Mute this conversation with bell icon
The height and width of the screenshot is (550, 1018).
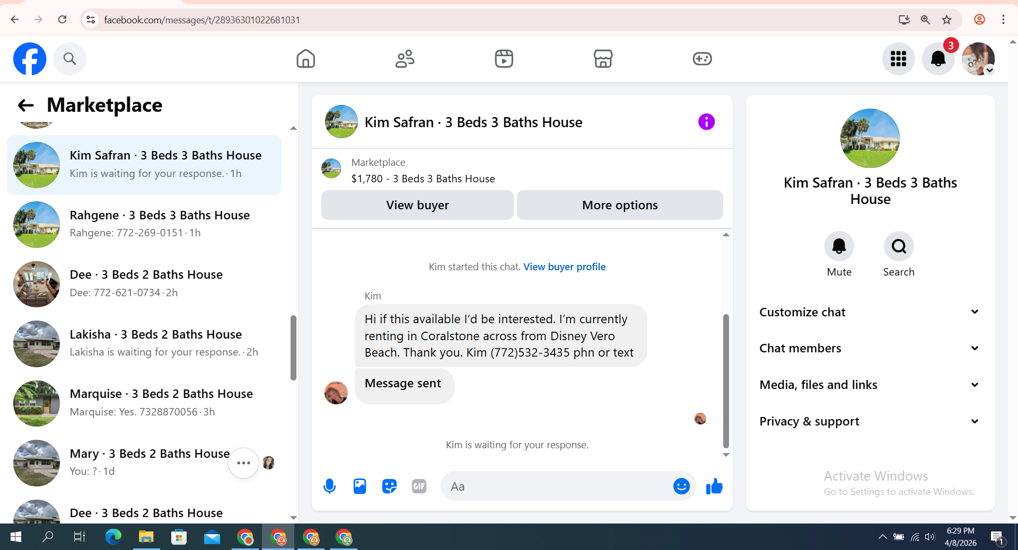click(x=839, y=246)
